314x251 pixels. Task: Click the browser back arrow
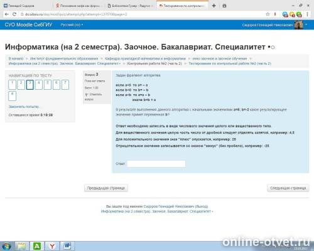(7, 14)
